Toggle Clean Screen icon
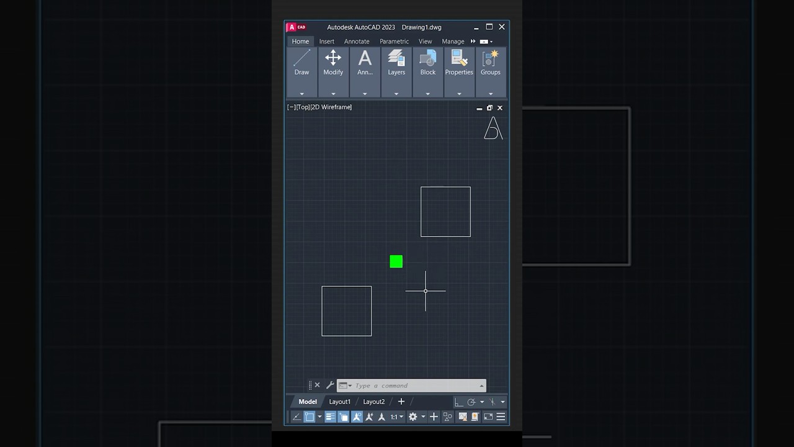Image resolution: width=794 pixels, height=447 pixels. [x=488, y=417]
